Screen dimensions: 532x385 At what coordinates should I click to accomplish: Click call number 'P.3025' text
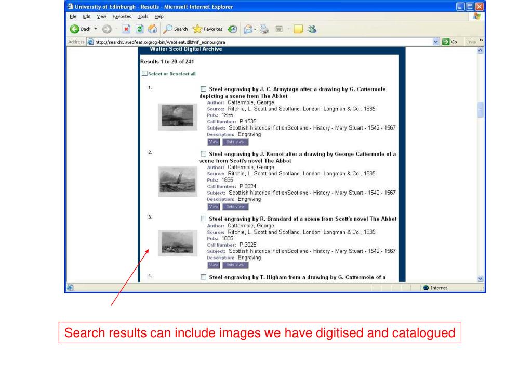pos(248,245)
